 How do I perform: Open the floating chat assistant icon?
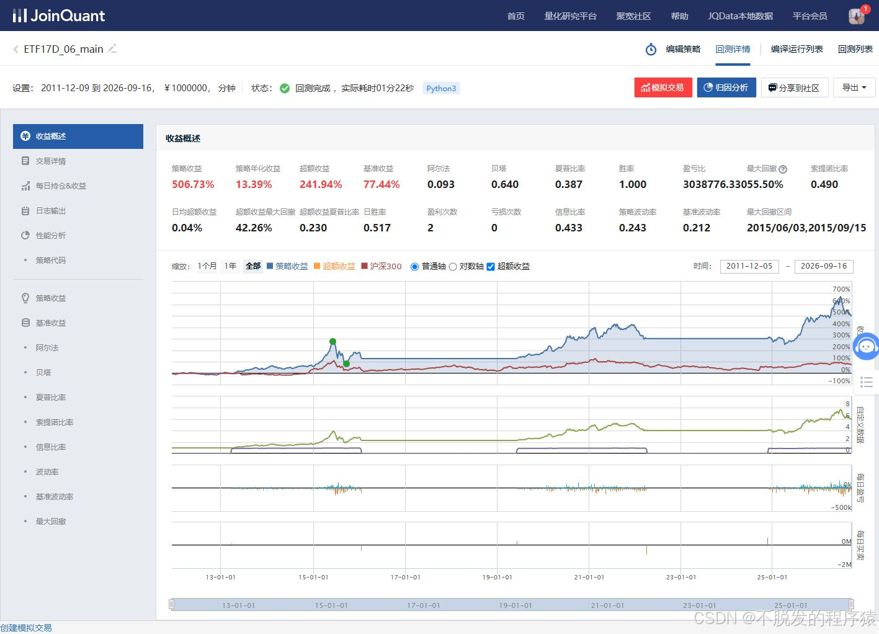tap(867, 346)
